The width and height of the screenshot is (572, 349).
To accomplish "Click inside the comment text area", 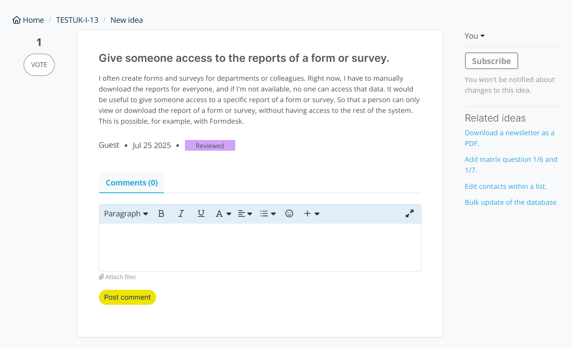I will 260,247.
